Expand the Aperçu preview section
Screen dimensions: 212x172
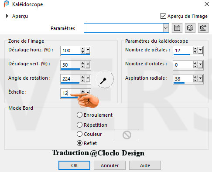pos(7,16)
